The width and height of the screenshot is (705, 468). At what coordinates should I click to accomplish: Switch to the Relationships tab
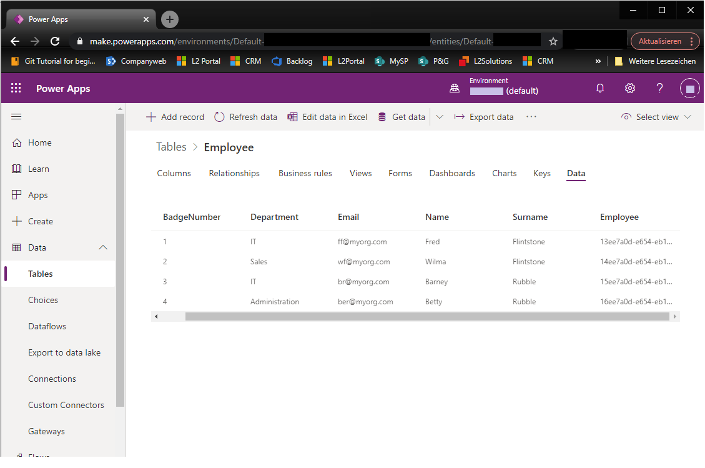point(234,173)
